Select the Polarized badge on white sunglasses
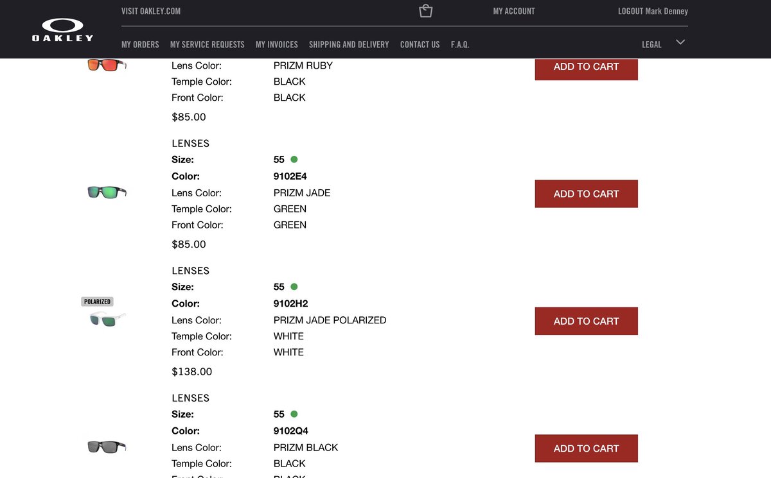This screenshot has height=478, width=771. [x=98, y=302]
